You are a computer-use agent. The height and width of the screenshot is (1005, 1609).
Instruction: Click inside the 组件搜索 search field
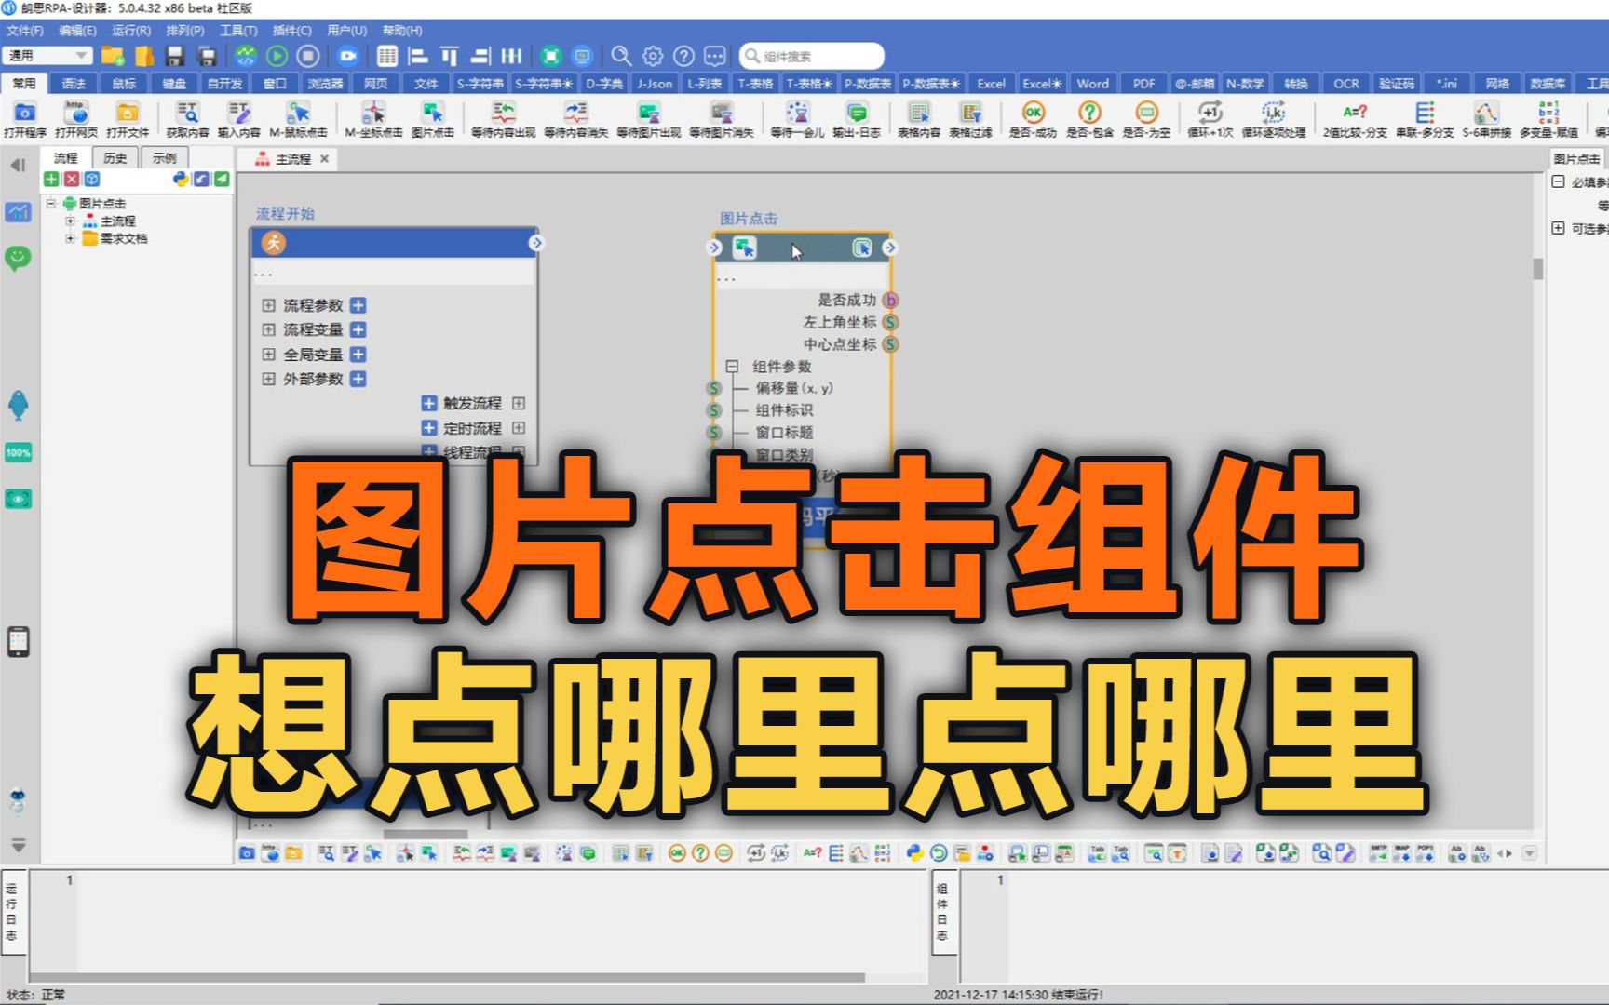(810, 55)
